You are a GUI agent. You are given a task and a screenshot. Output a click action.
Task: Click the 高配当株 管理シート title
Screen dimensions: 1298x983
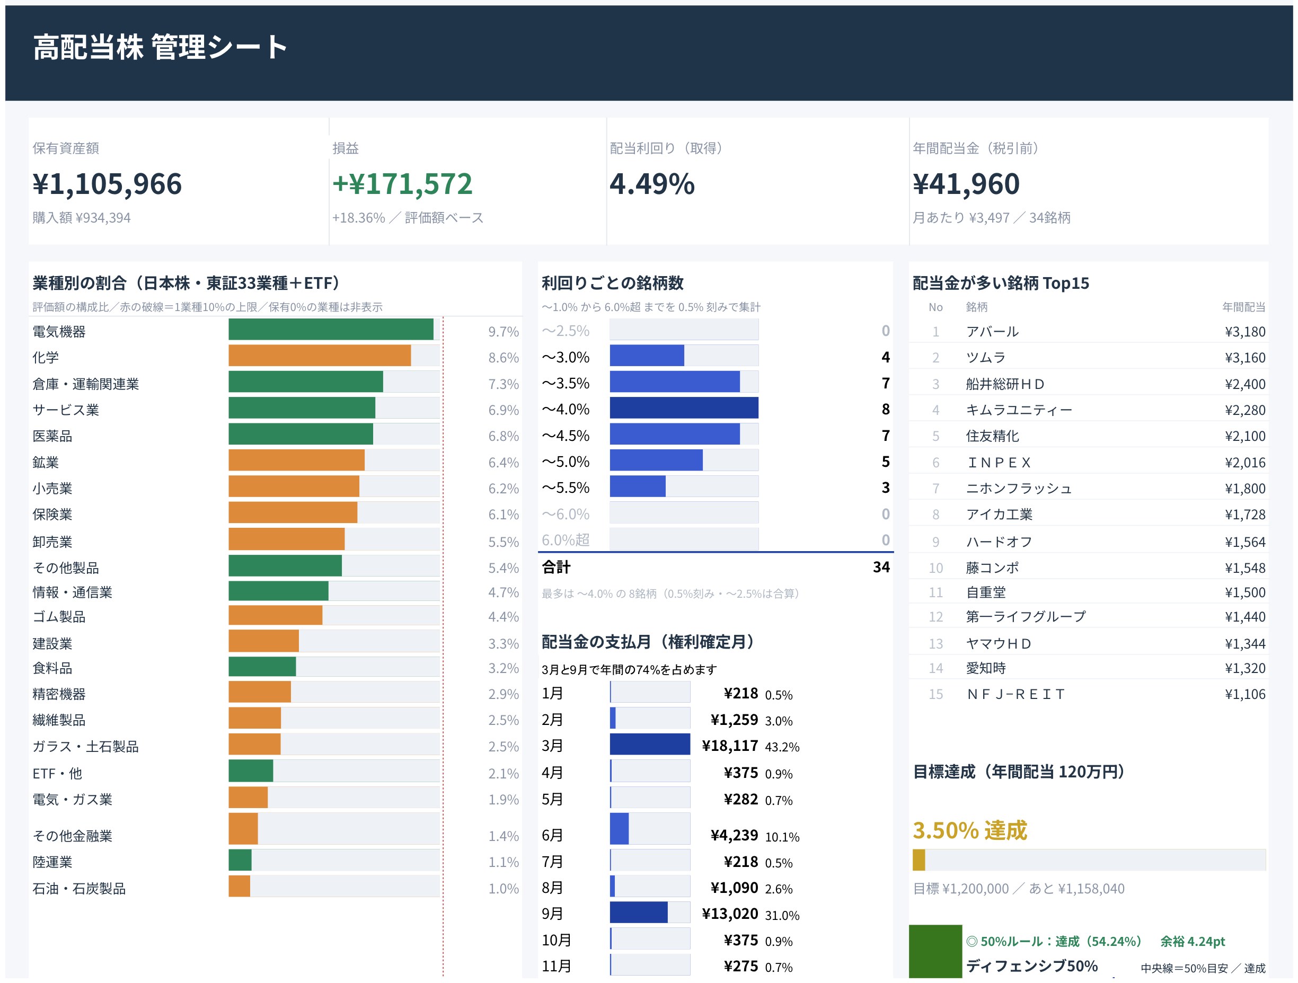pos(160,48)
